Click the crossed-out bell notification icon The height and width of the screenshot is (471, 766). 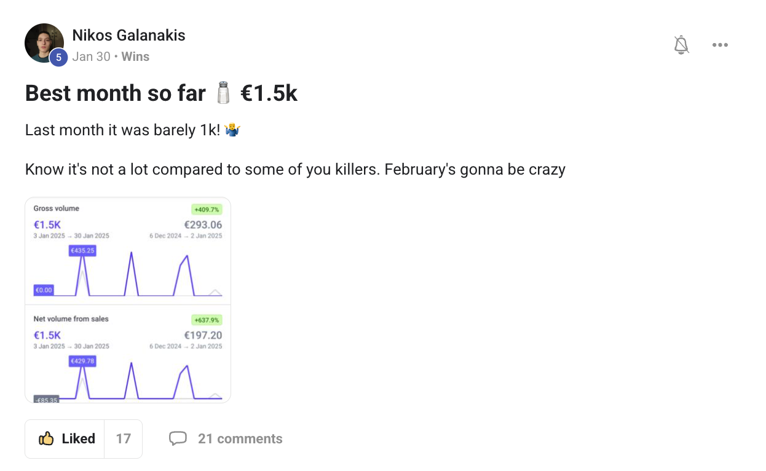(x=681, y=45)
